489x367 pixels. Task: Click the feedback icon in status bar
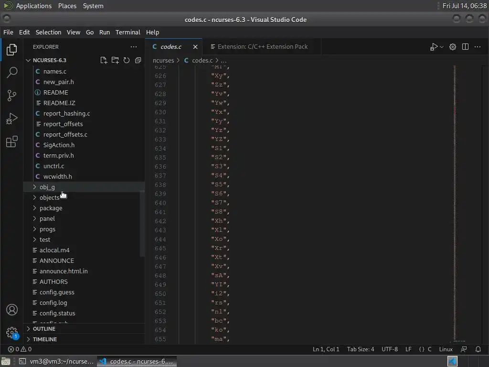tap(464, 349)
